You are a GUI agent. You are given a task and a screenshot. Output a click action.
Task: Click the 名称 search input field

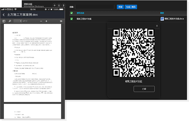pos(95,7)
